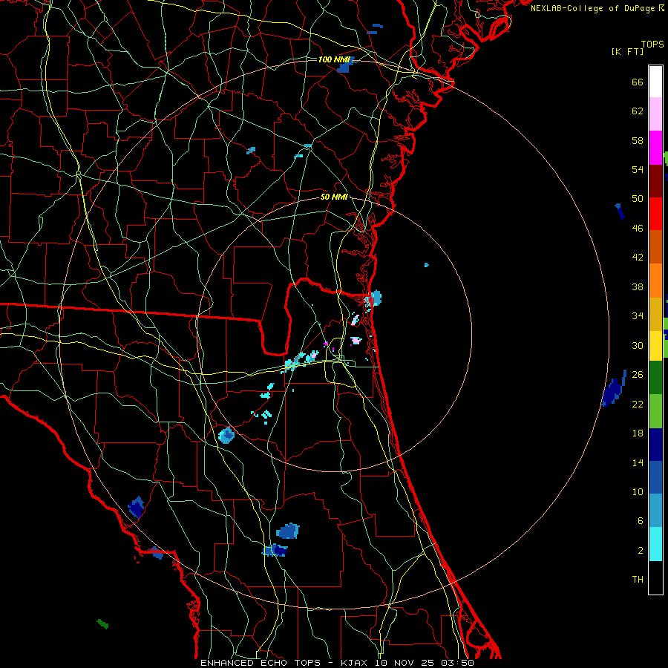Click the '30' legend value
The height and width of the screenshot is (668, 668).
click(x=638, y=345)
